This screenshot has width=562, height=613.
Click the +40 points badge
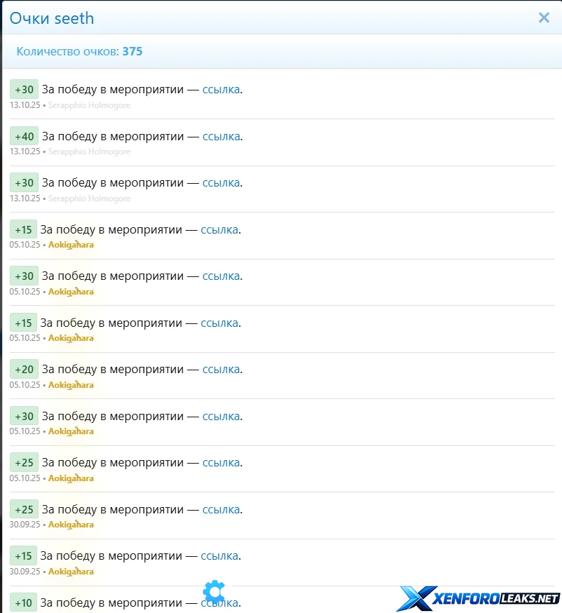[24, 136]
